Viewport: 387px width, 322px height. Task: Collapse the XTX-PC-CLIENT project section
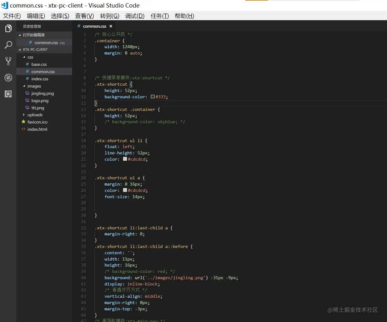[x=44, y=49]
